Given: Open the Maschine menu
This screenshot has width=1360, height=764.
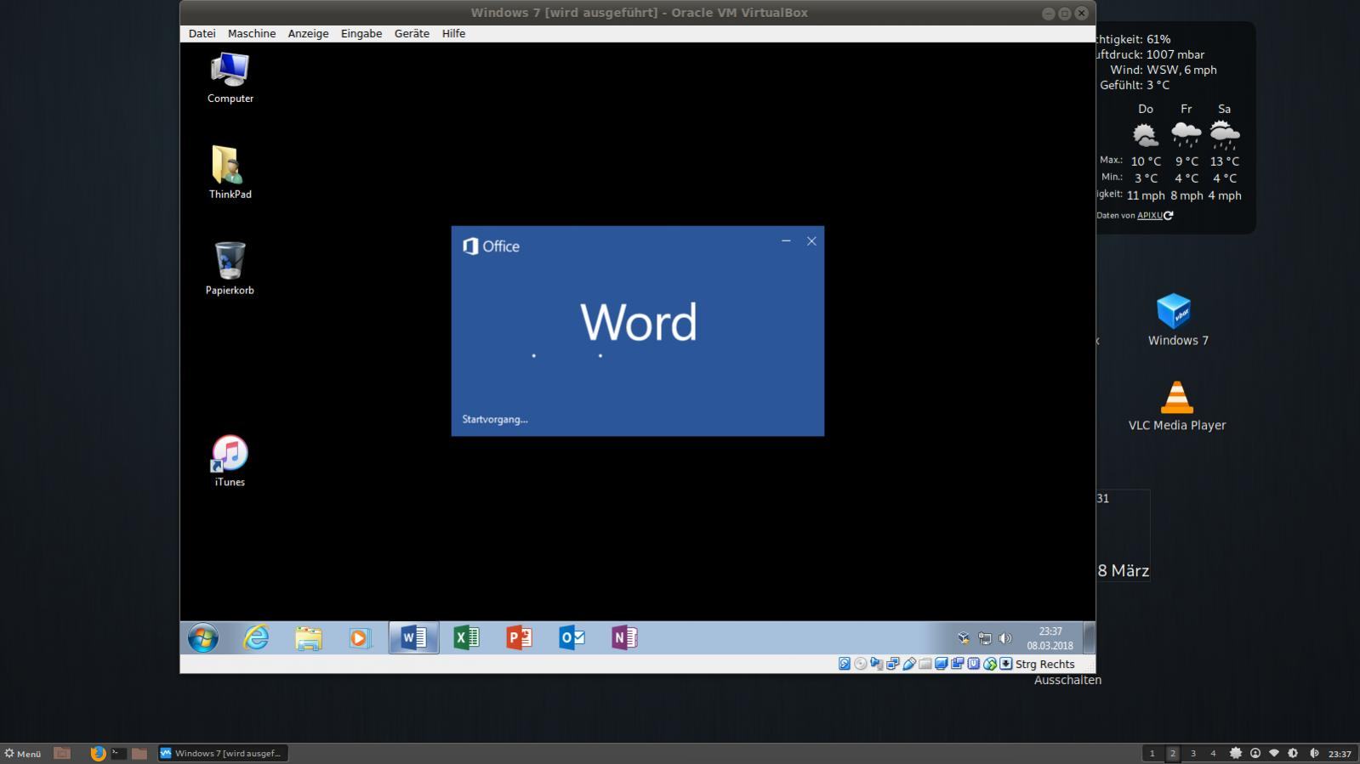Looking at the screenshot, I should [x=252, y=33].
